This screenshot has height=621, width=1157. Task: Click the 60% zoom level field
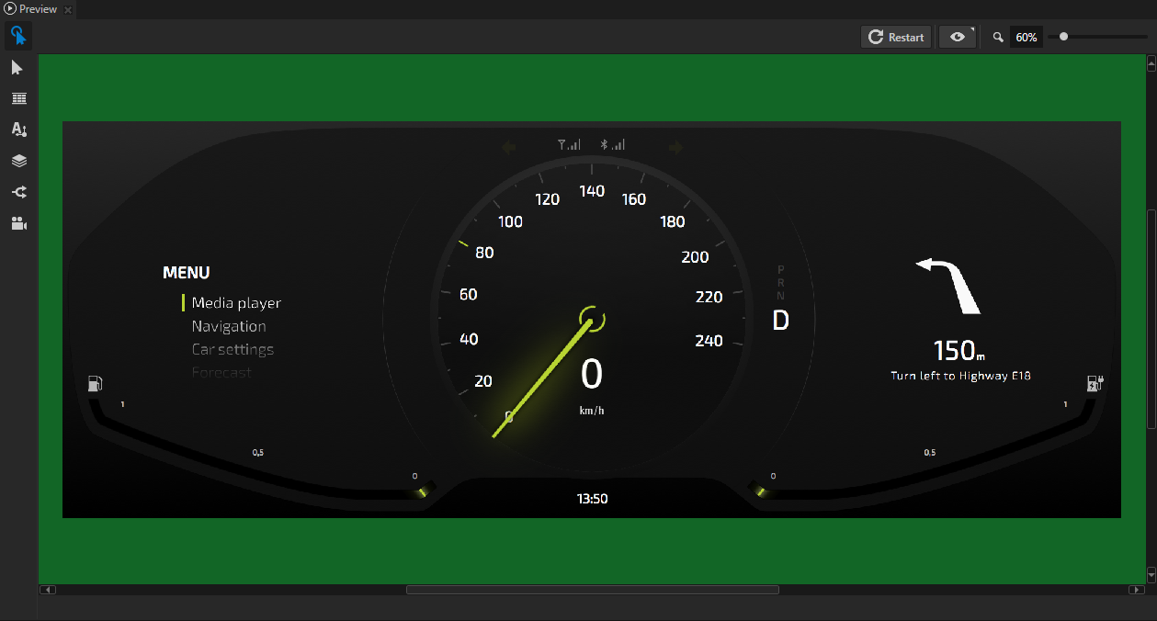[x=1026, y=38]
